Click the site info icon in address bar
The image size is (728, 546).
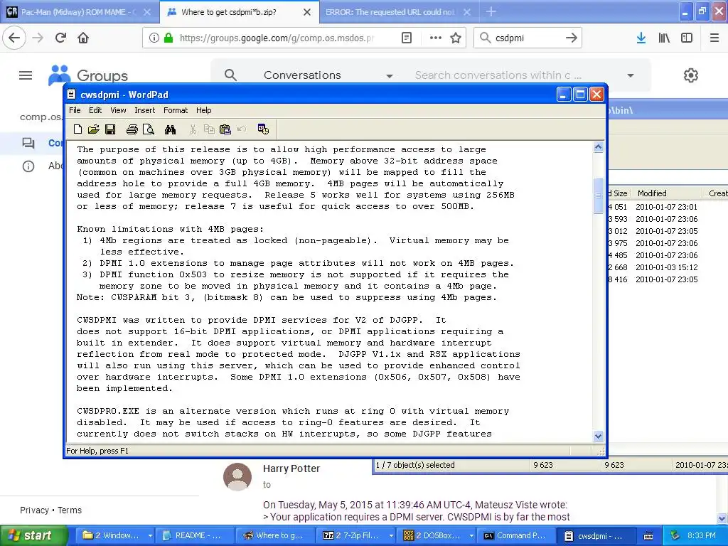pyautogui.click(x=154, y=38)
